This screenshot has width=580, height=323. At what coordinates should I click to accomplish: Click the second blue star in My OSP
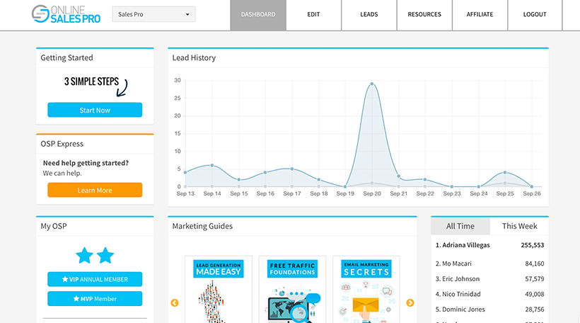click(x=105, y=255)
